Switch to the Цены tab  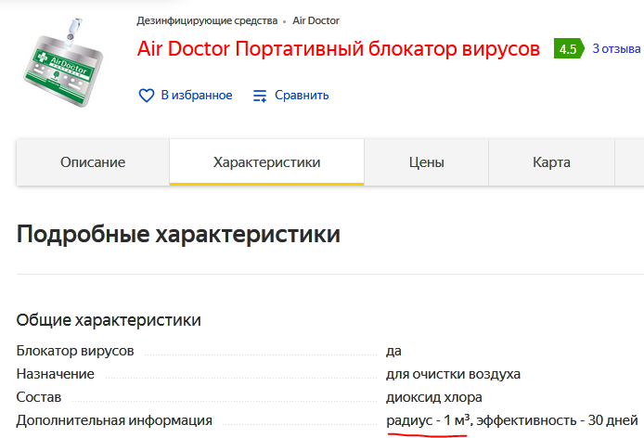(x=427, y=162)
